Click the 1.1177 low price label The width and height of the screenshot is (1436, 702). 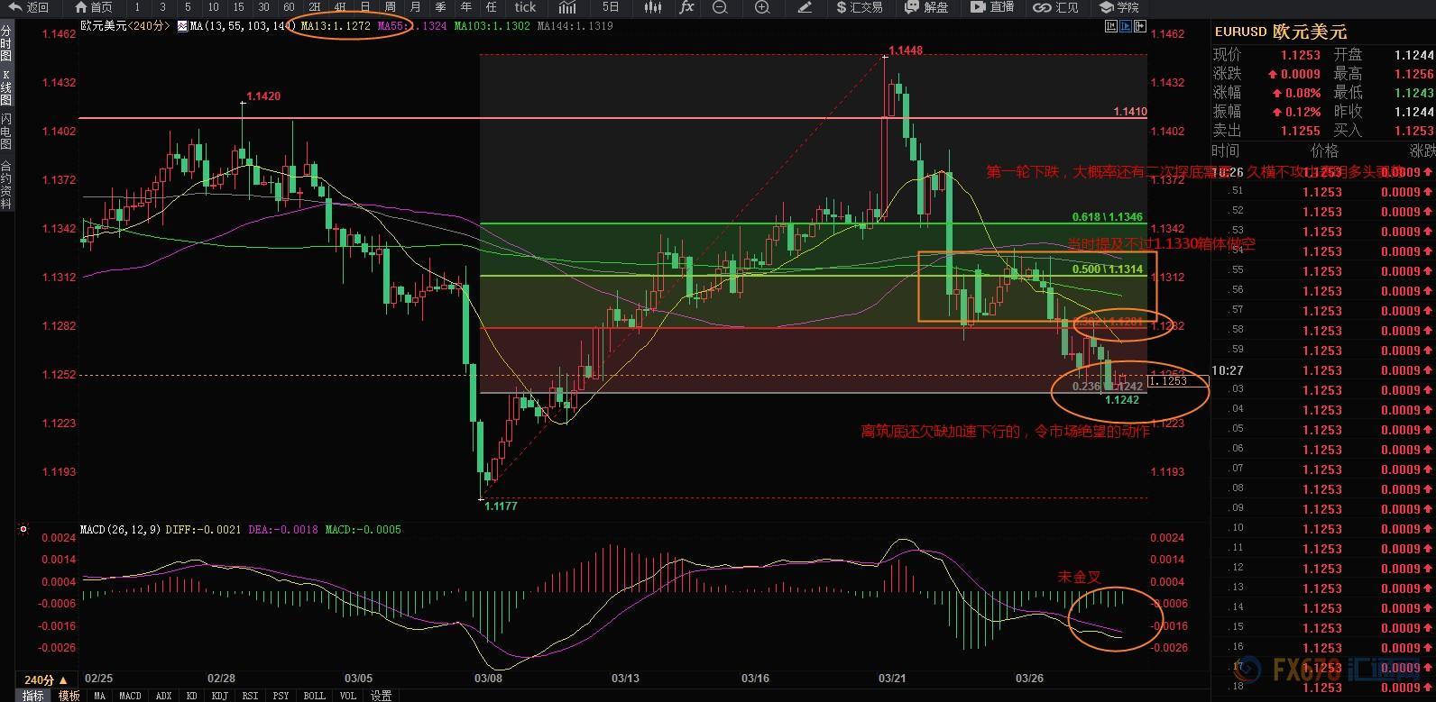pyautogui.click(x=501, y=506)
